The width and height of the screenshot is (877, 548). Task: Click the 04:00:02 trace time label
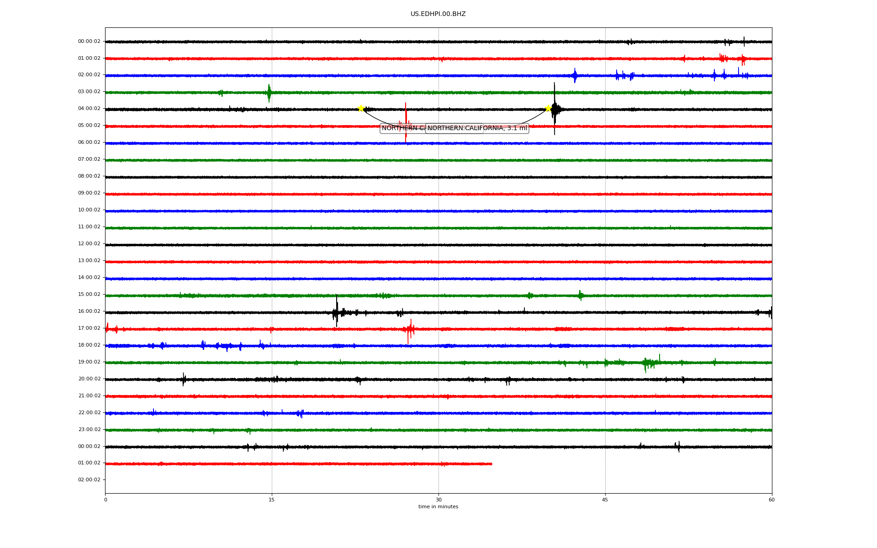coord(89,109)
